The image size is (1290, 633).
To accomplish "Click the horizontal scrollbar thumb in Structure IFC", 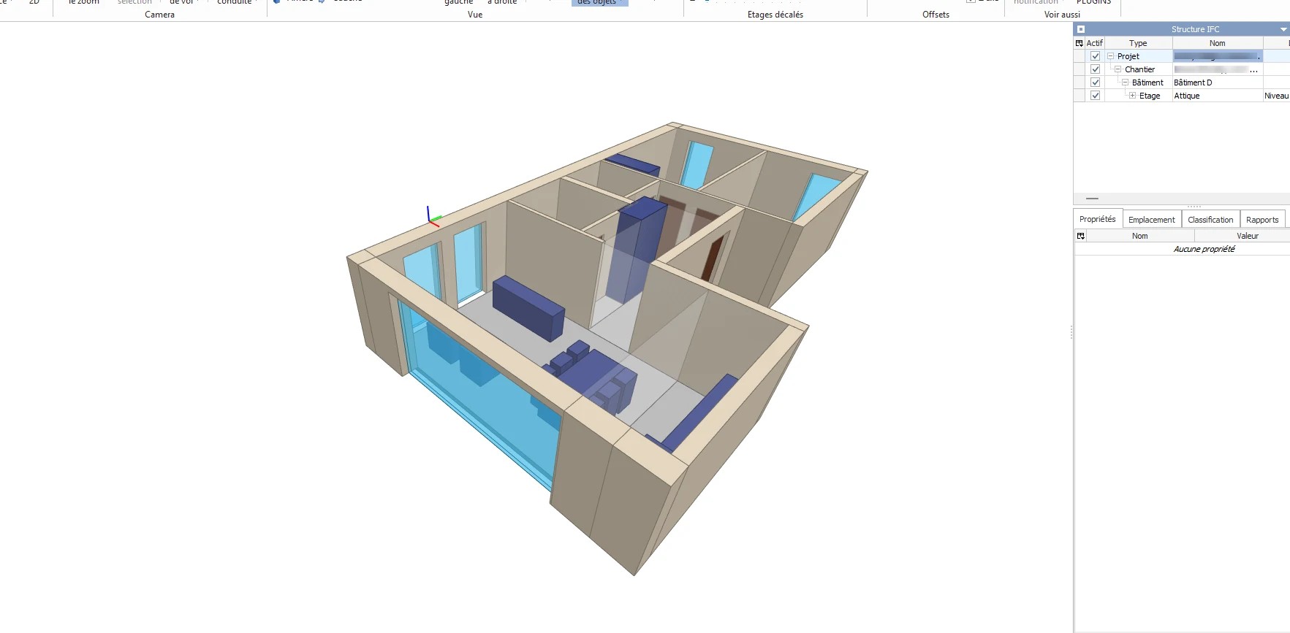I will [1092, 199].
